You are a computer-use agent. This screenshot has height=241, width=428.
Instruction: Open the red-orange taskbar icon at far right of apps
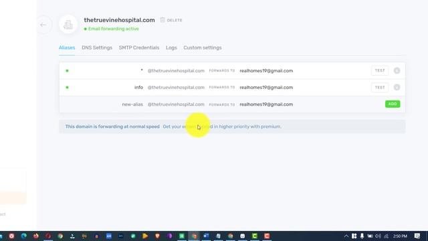click(x=267, y=236)
